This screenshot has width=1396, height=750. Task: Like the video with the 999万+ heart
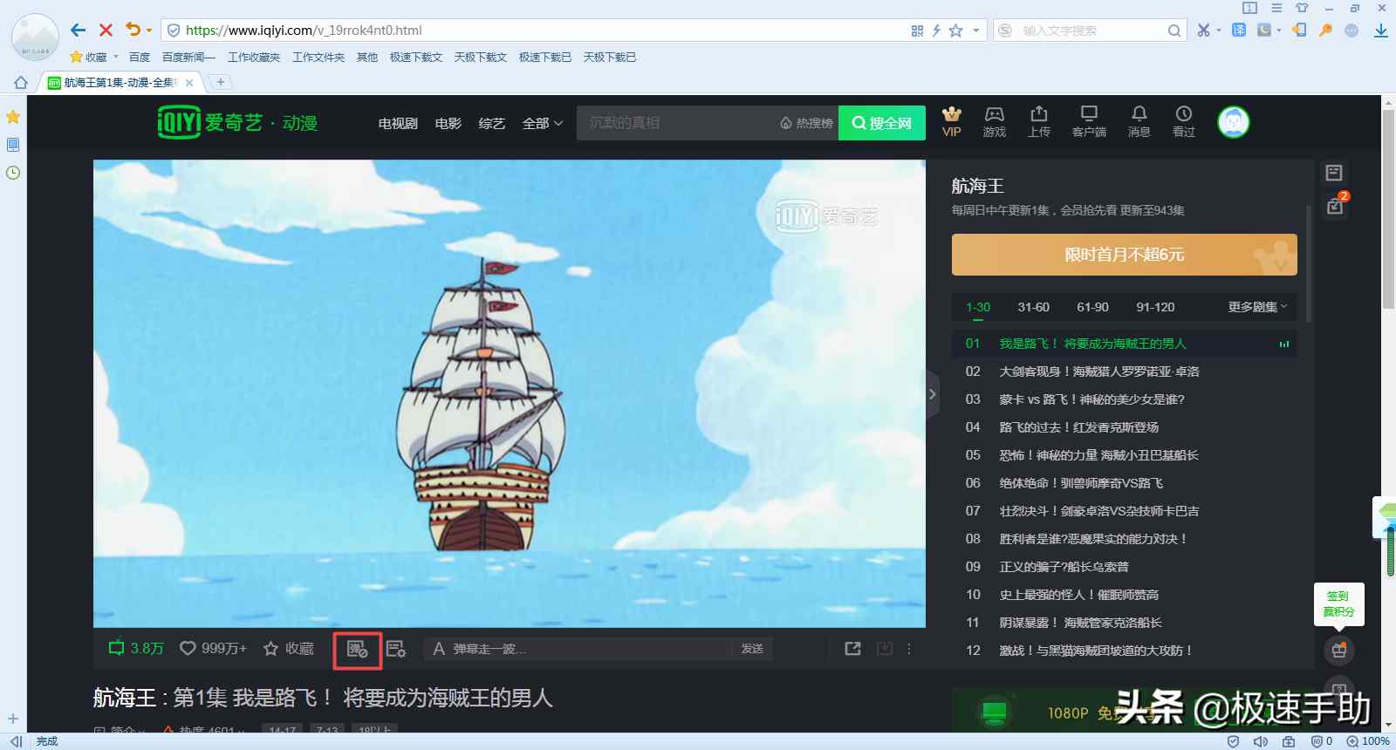click(x=213, y=649)
